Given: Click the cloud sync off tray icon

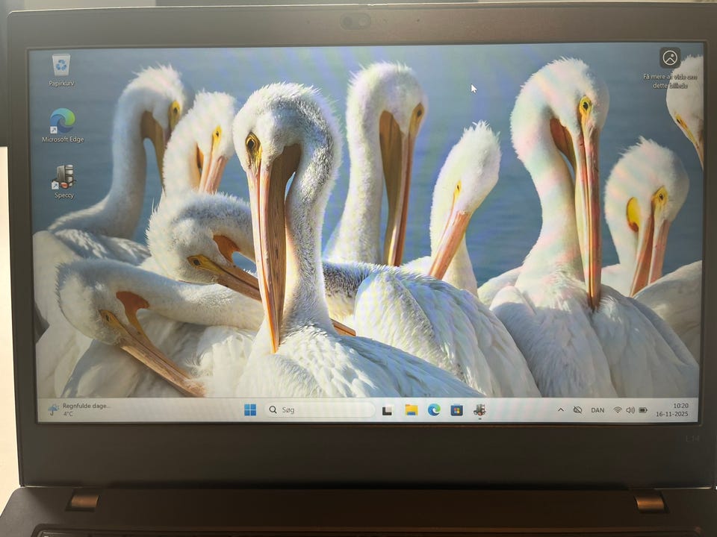Looking at the screenshot, I should 577,410.
